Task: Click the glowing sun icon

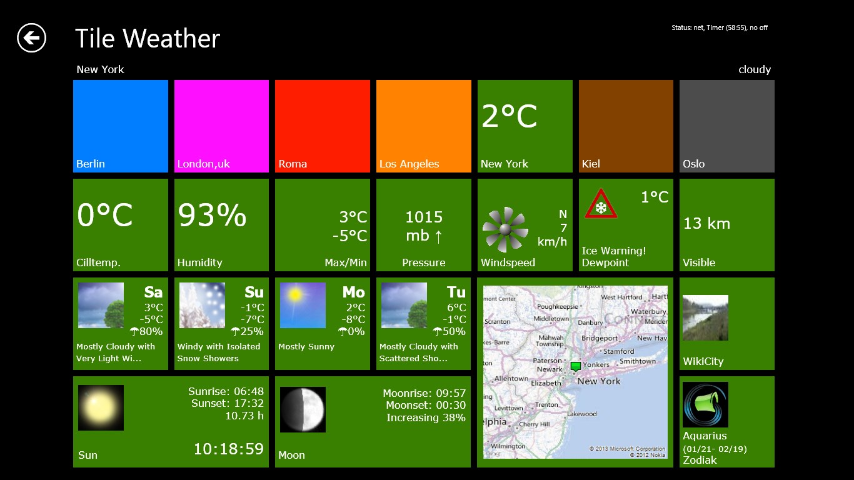Action: [101, 407]
